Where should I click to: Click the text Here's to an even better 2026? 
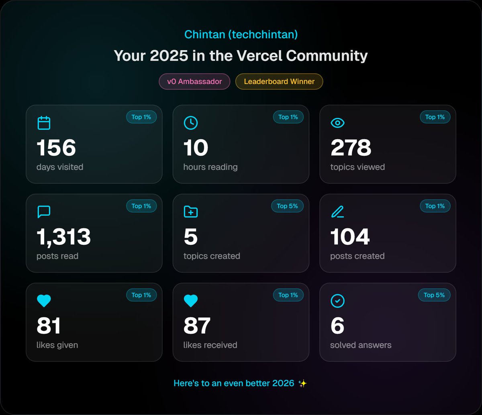pos(234,383)
